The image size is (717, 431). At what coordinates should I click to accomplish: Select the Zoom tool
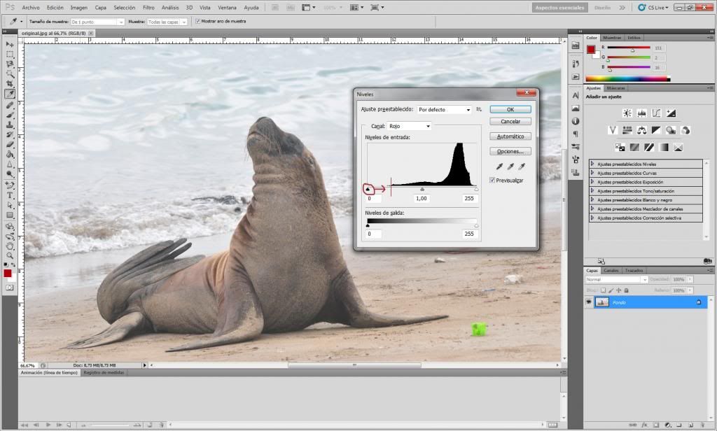[10, 256]
